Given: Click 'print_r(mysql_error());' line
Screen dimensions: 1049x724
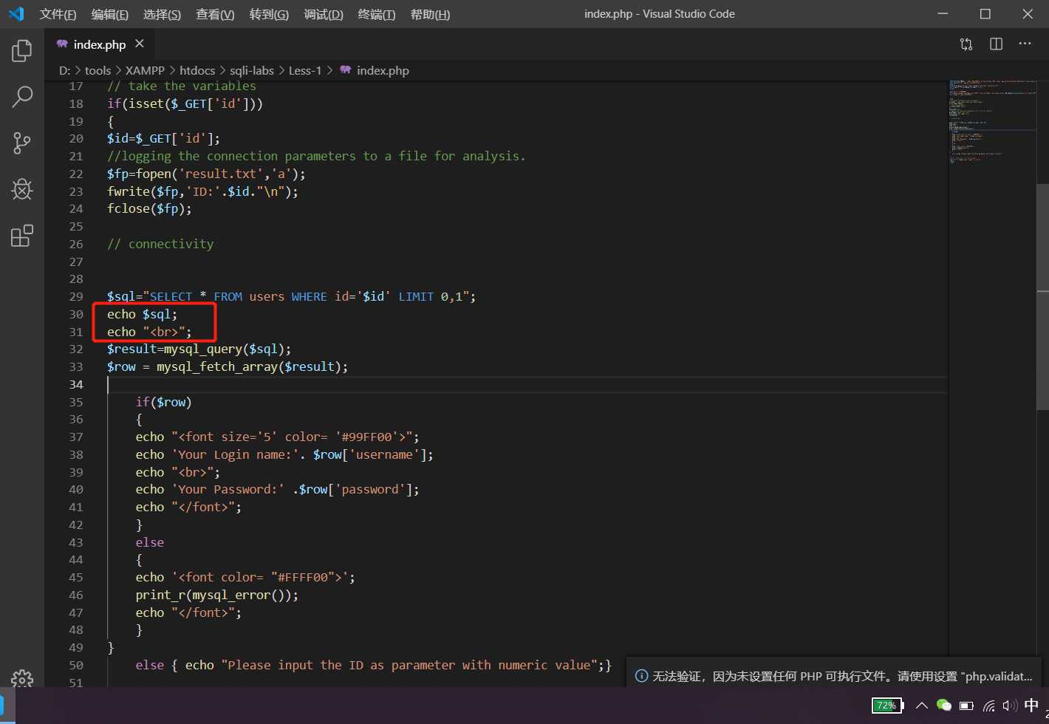Looking at the screenshot, I should [217, 595].
